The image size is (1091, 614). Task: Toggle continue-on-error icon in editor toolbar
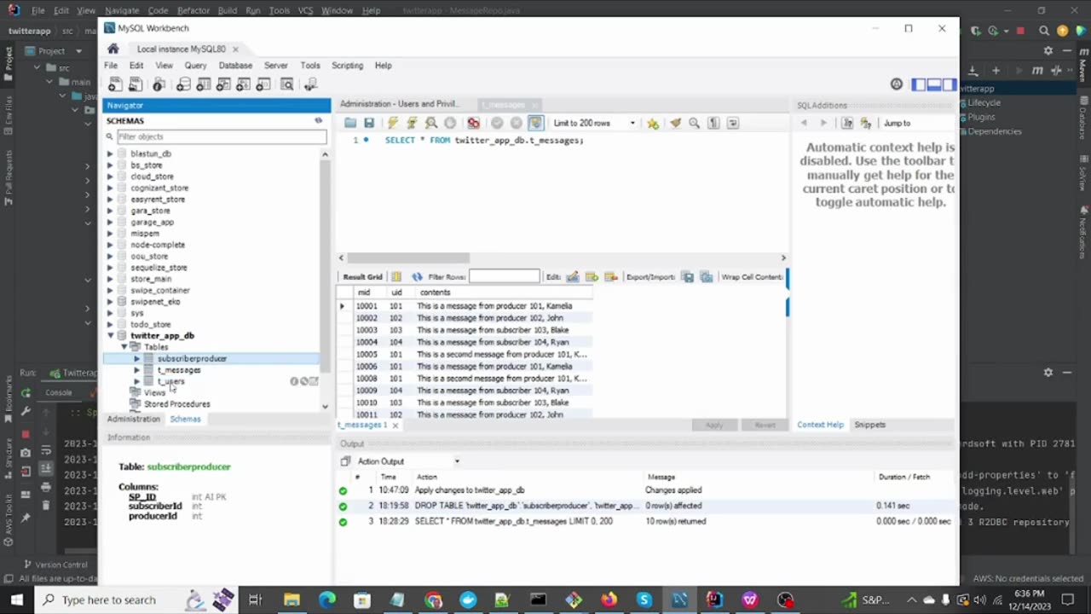point(474,123)
